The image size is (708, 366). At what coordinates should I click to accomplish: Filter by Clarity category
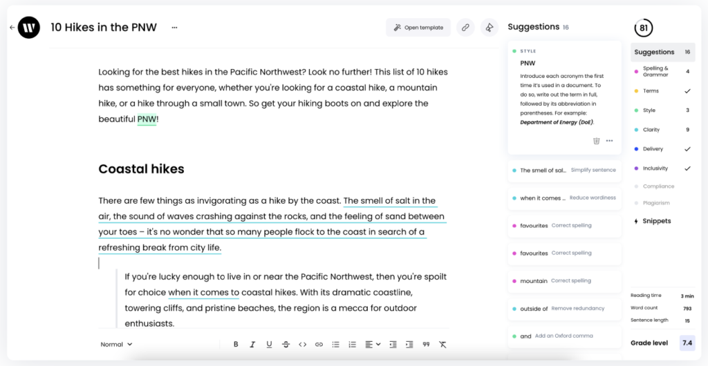[662, 130]
